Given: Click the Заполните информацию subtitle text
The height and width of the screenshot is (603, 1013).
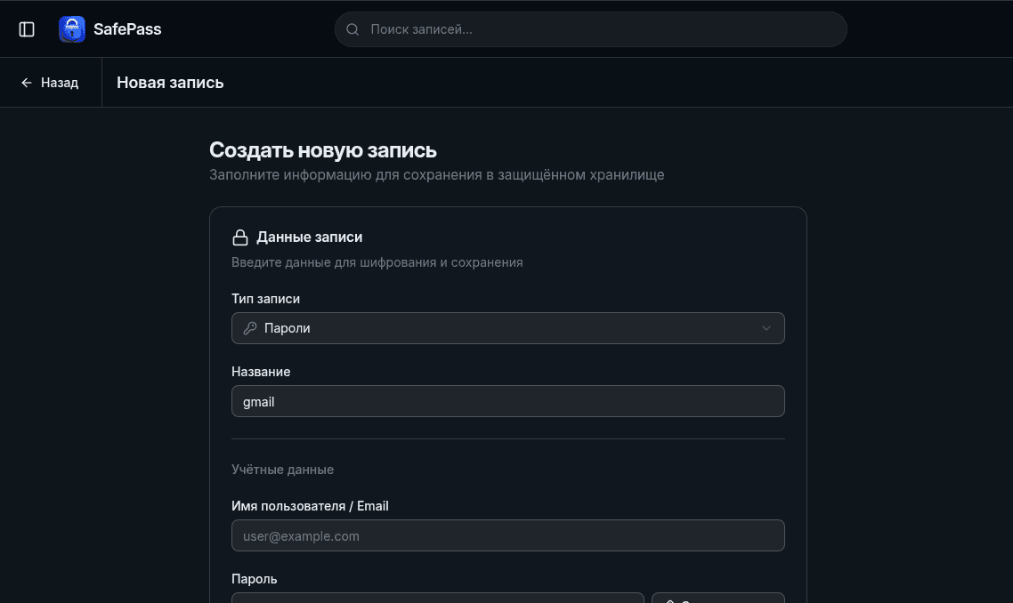Looking at the screenshot, I should click(x=437, y=175).
